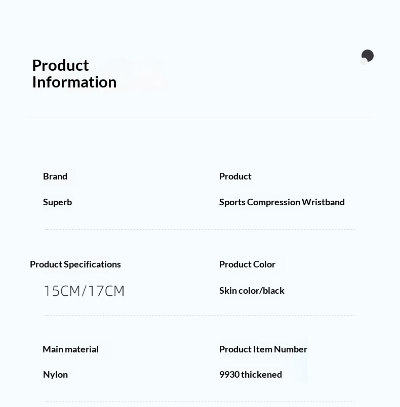The width and height of the screenshot is (400, 407).
Task: Select the Nylon material value
Action: pyautogui.click(x=55, y=375)
